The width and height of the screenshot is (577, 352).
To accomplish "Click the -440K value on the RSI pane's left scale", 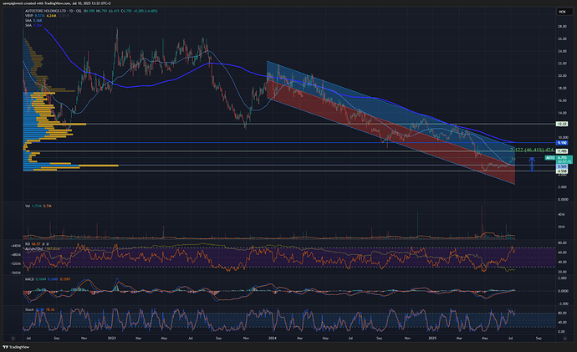I will pyautogui.click(x=15, y=246).
